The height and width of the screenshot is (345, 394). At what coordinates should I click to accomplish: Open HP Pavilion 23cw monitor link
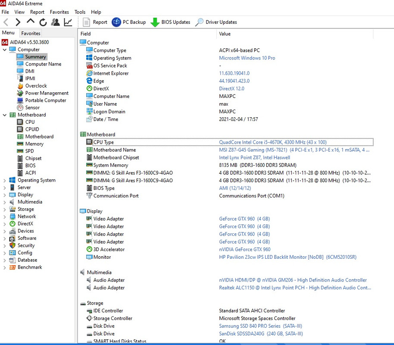[288, 257]
